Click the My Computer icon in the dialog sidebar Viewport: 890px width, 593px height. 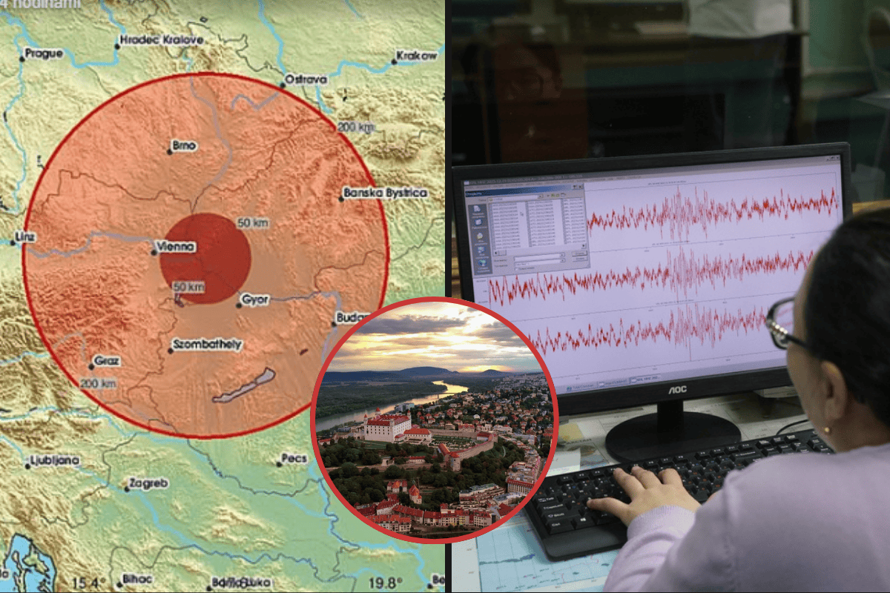481,251
